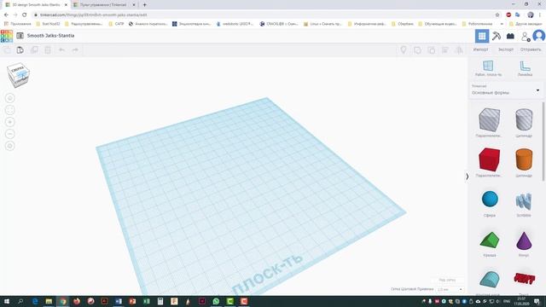
Task: Click the Show all lightbulb icon
Action: (x=404, y=50)
